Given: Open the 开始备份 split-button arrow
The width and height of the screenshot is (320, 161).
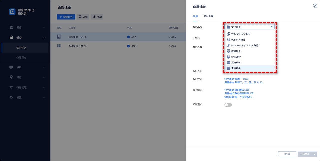Looking at the screenshot, I should pyautogui.click(x=314, y=154).
